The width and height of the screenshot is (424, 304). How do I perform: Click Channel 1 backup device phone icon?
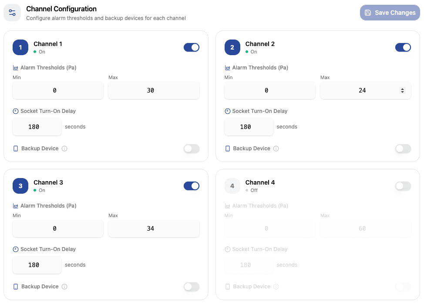click(x=16, y=149)
